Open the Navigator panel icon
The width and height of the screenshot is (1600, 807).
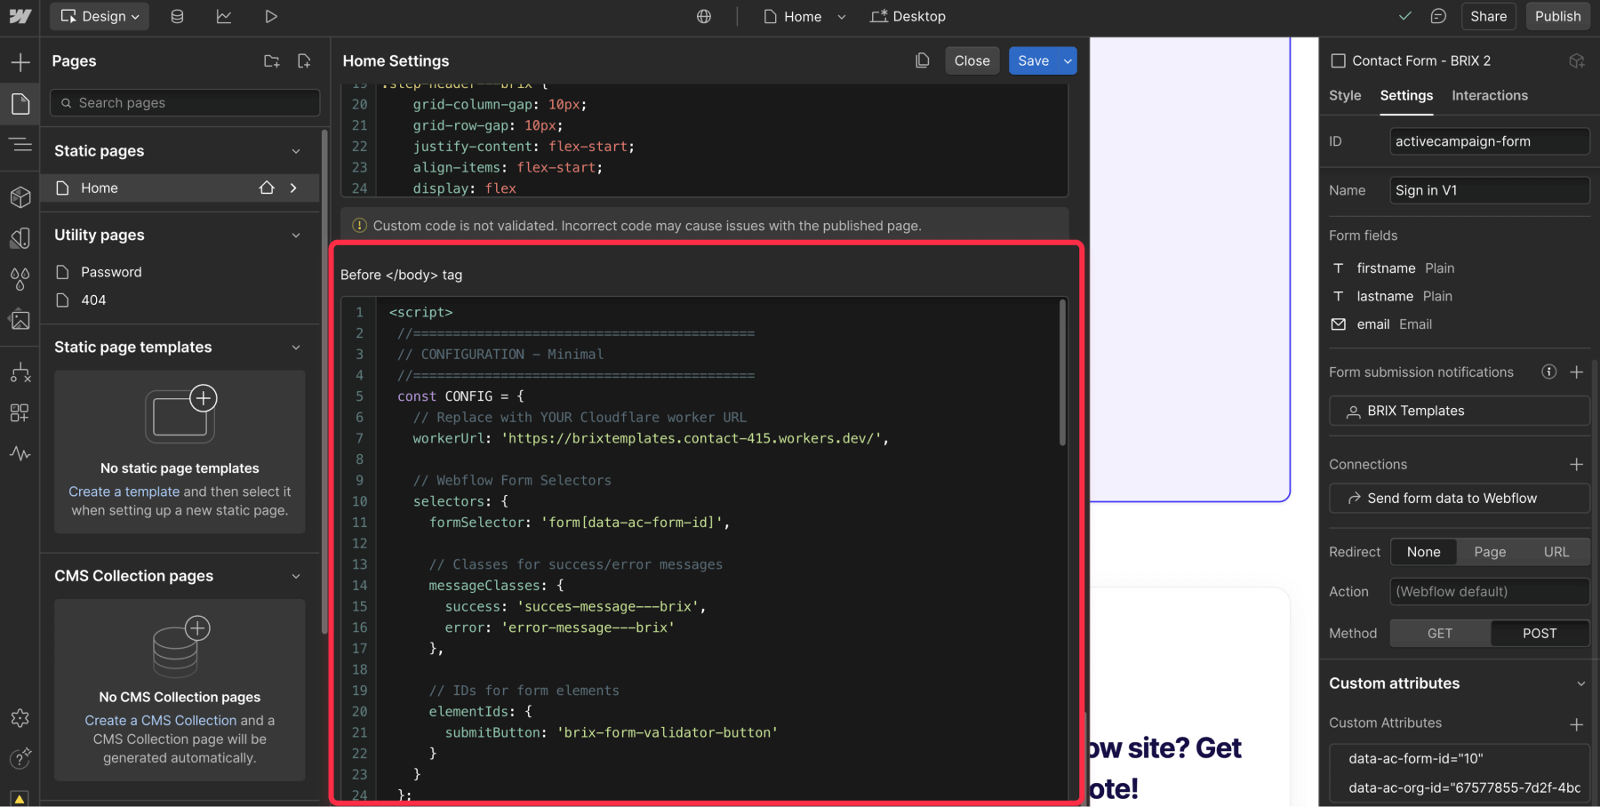[20, 145]
